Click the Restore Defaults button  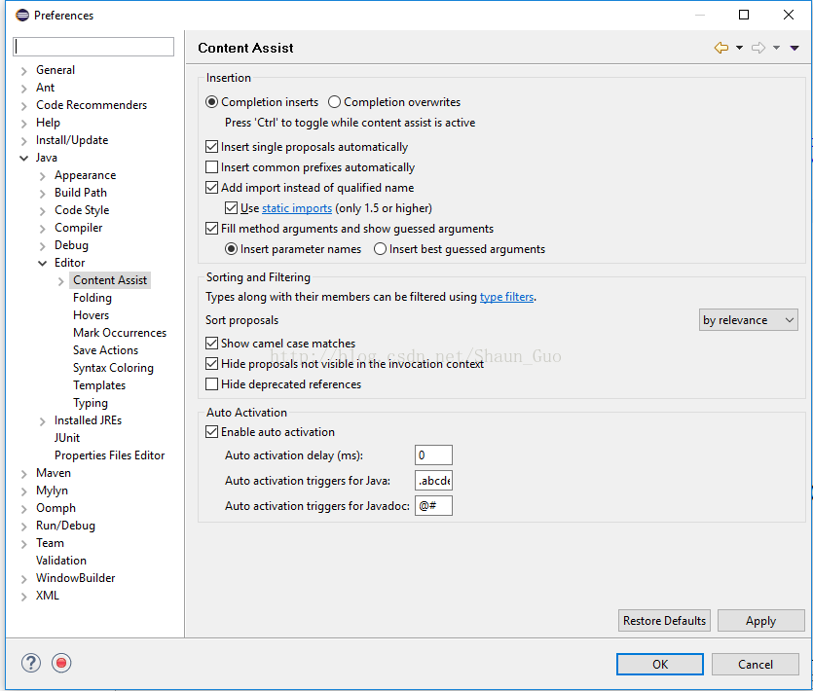click(x=664, y=621)
